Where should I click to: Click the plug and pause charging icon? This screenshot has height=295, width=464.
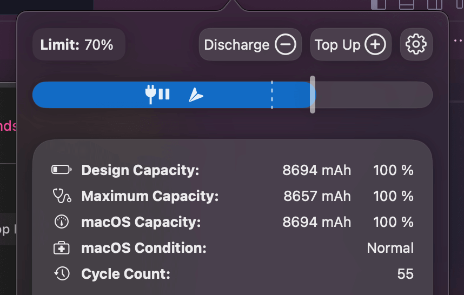pos(157,95)
